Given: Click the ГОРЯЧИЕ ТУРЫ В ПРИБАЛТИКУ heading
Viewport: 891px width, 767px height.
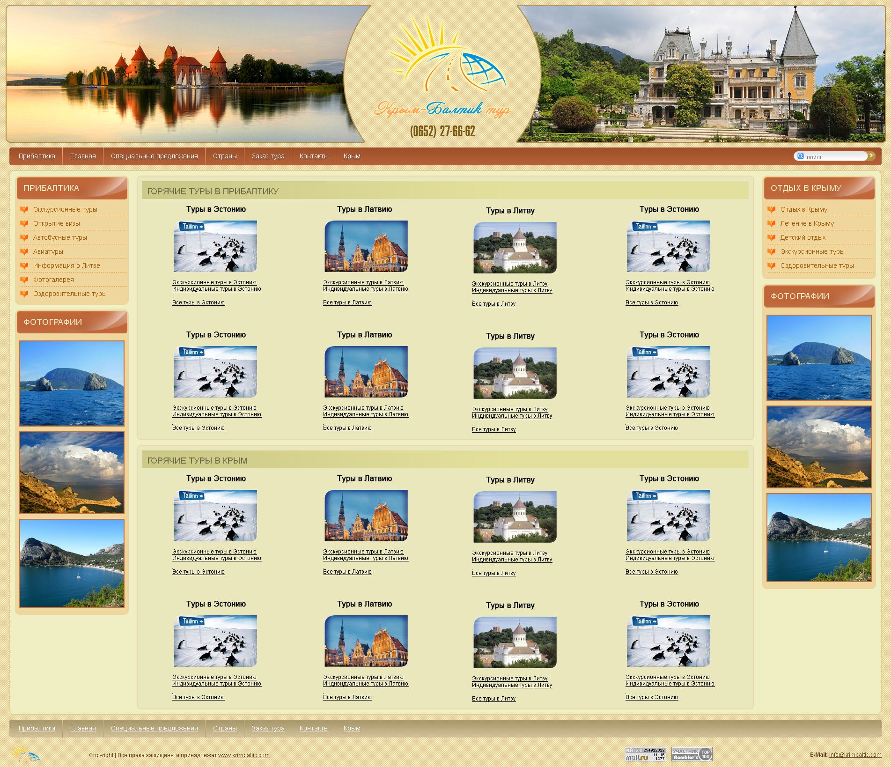Looking at the screenshot, I should [x=213, y=191].
